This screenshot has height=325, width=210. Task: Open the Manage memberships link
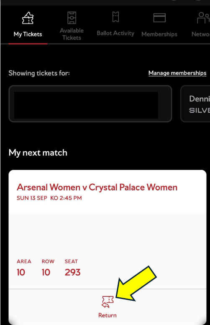[x=177, y=73]
